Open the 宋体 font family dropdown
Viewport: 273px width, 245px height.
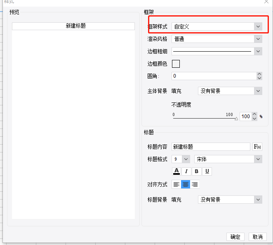click(x=228, y=159)
